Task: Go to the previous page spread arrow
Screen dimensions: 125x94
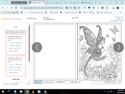Action: tap(37, 47)
